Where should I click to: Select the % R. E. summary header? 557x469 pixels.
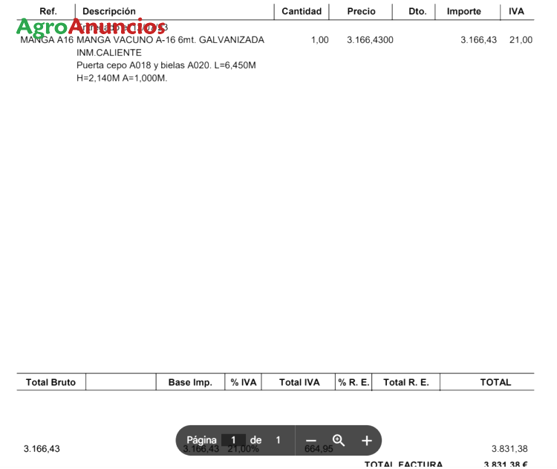tap(354, 382)
